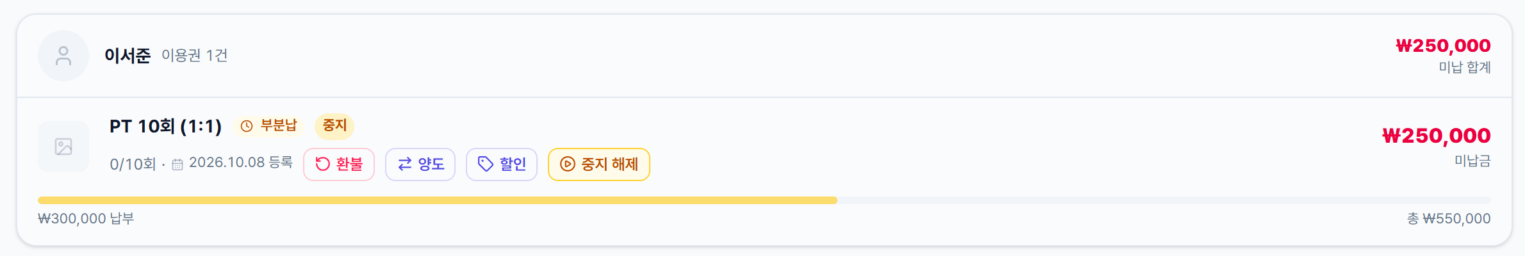The width and height of the screenshot is (1525, 256).
Task: Open the 환불 refund button
Action: pos(339,164)
